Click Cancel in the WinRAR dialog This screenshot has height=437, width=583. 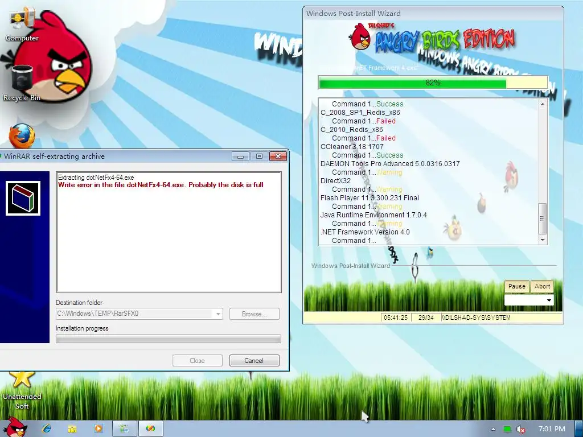[x=254, y=360]
